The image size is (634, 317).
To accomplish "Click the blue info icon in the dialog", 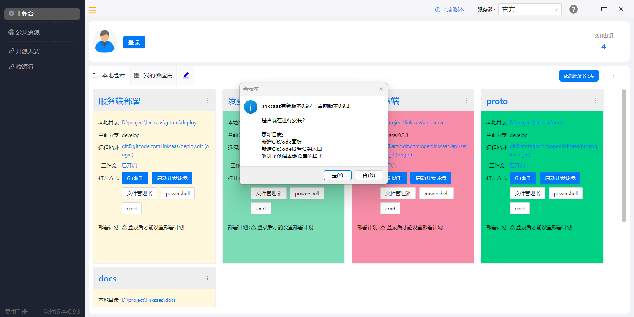I will (251, 107).
